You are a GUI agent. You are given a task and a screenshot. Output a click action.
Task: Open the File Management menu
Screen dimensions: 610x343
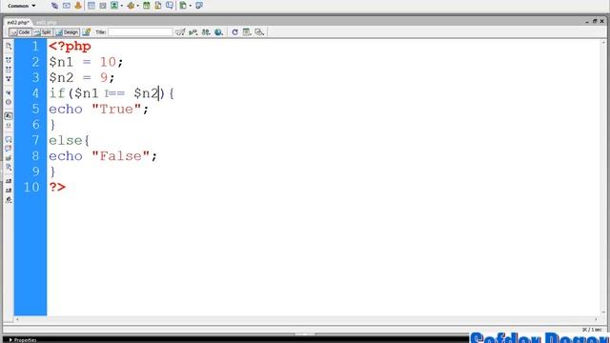tap(206, 32)
